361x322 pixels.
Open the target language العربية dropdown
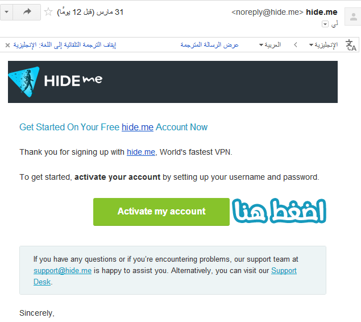click(x=270, y=45)
